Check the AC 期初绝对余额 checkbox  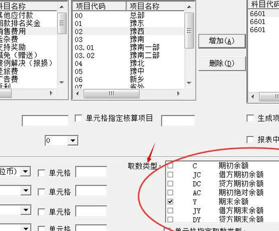click(x=170, y=192)
